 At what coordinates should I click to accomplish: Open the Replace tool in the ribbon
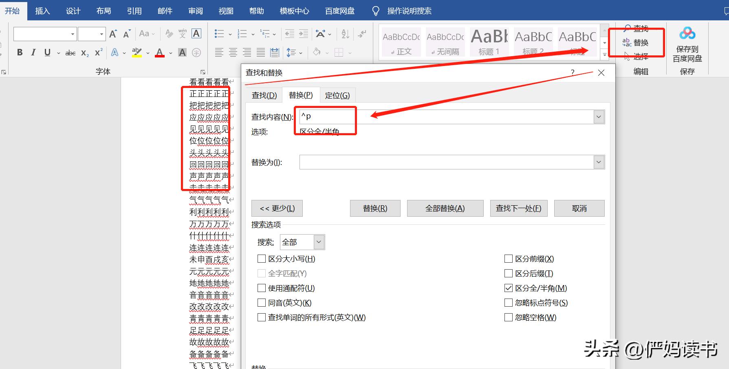point(636,42)
